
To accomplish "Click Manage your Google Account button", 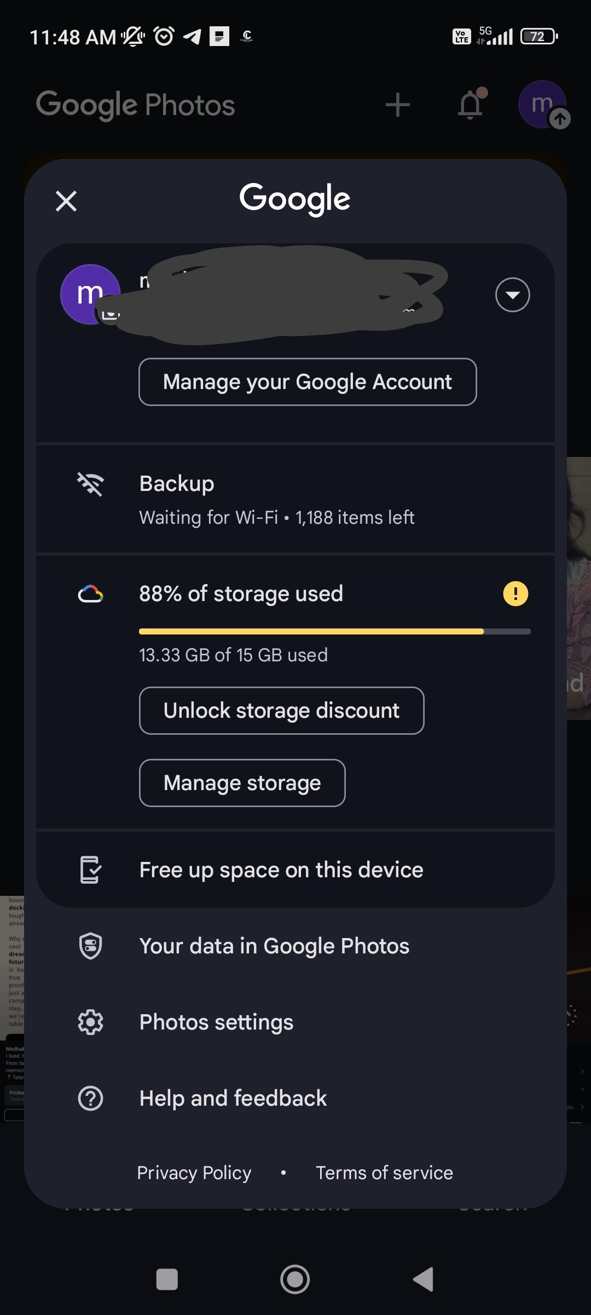I will pyautogui.click(x=308, y=382).
